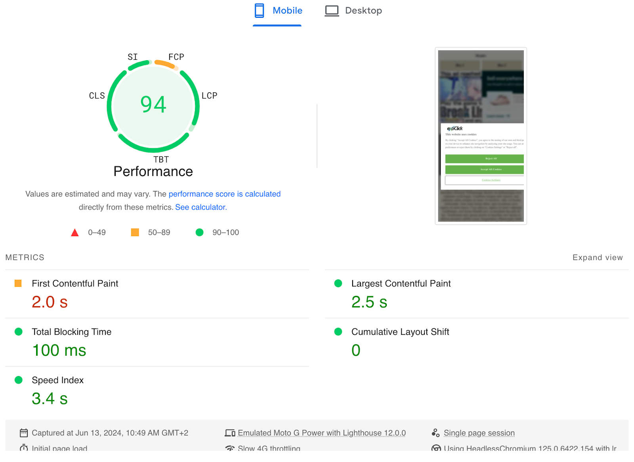
Task: Click the mobile phone icon
Action: click(260, 11)
